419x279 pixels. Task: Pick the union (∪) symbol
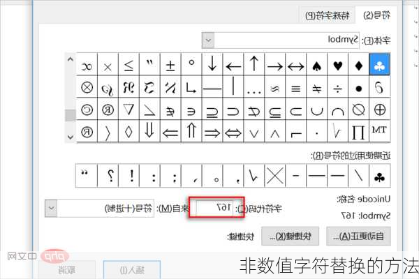[317, 110]
